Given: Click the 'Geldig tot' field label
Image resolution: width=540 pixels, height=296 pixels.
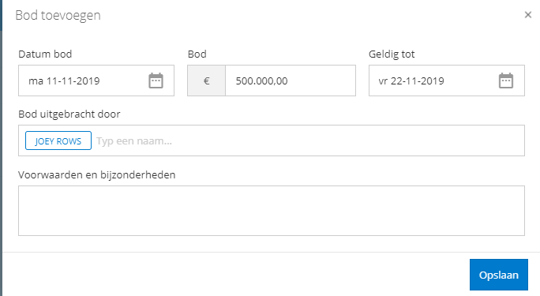Looking at the screenshot, I should (392, 54).
